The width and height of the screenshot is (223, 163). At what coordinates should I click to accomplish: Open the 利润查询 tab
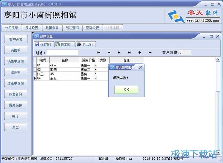72,28
